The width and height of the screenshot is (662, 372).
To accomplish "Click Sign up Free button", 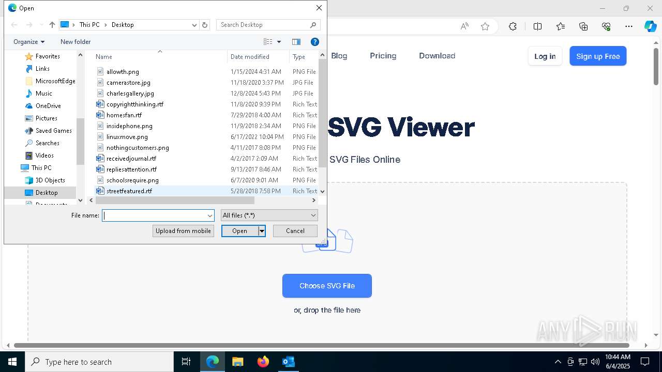I will click(x=598, y=56).
